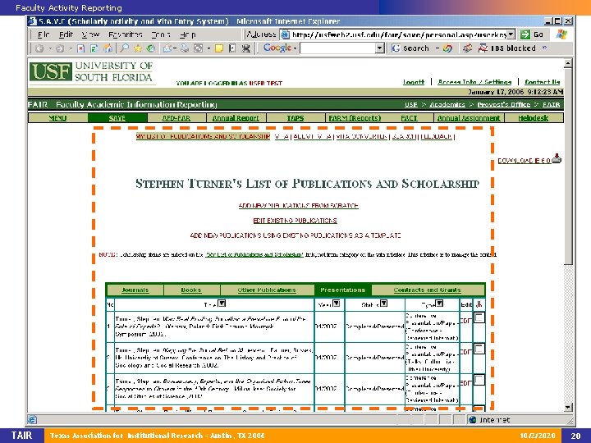This screenshot has width=591, height=443.
Task: Open the File menu
Action: [44, 34]
